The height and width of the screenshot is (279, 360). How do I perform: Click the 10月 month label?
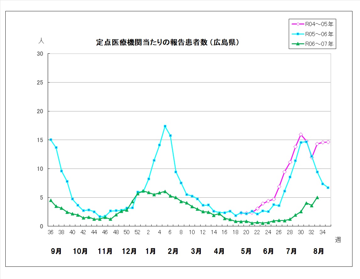tap(80, 251)
